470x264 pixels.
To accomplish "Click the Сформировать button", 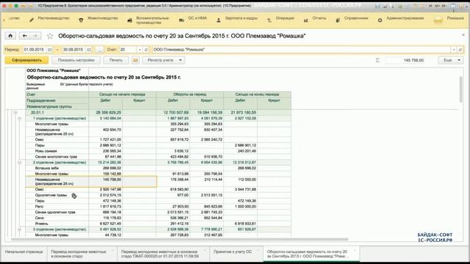I will coord(26,60).
